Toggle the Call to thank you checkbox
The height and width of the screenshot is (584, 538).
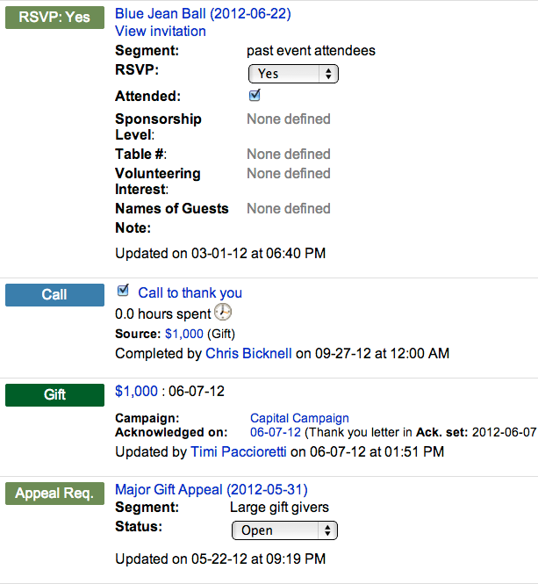[123, 291]
